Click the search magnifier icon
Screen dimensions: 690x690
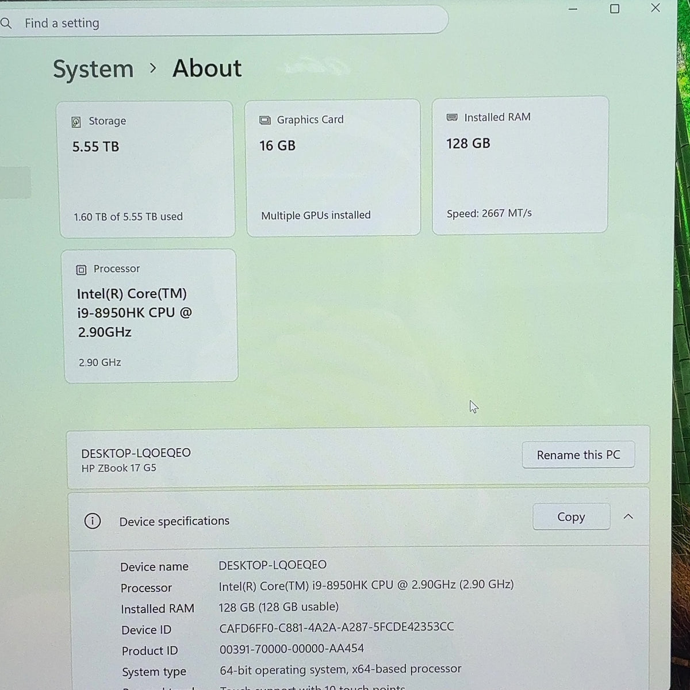click(6, 24)
